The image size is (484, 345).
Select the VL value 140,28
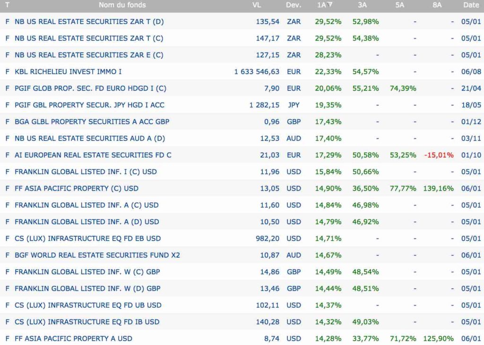coord(268,321)
